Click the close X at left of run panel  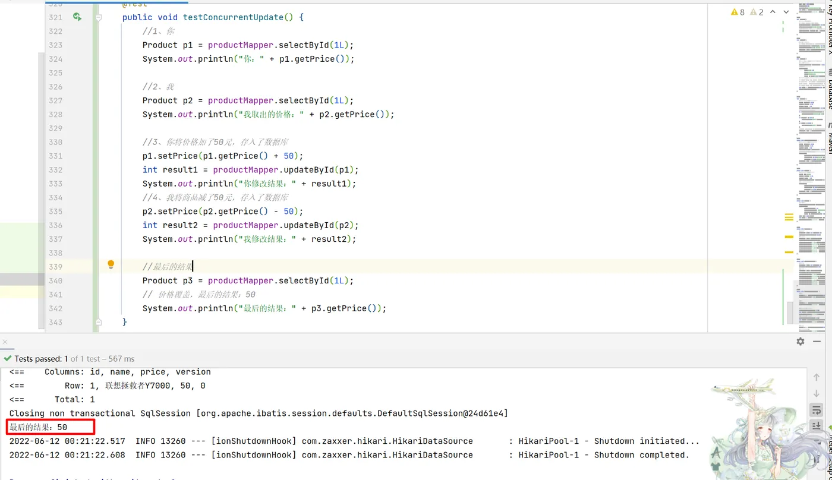[x=5, y=342]
